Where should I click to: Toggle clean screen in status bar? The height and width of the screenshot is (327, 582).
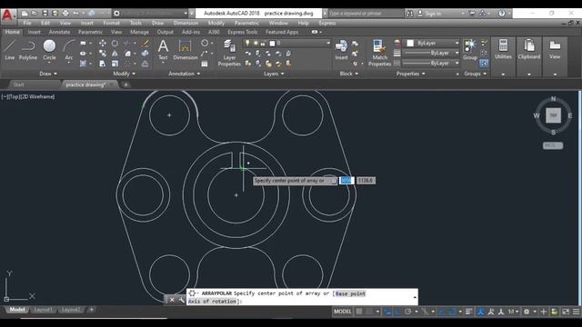566,312
